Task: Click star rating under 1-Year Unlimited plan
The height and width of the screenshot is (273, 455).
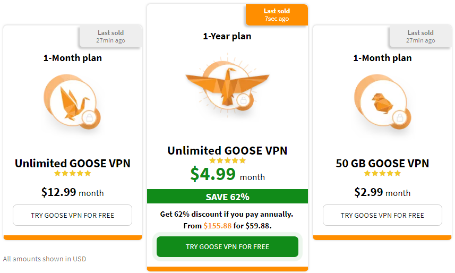Action: [x=227, y=160]
